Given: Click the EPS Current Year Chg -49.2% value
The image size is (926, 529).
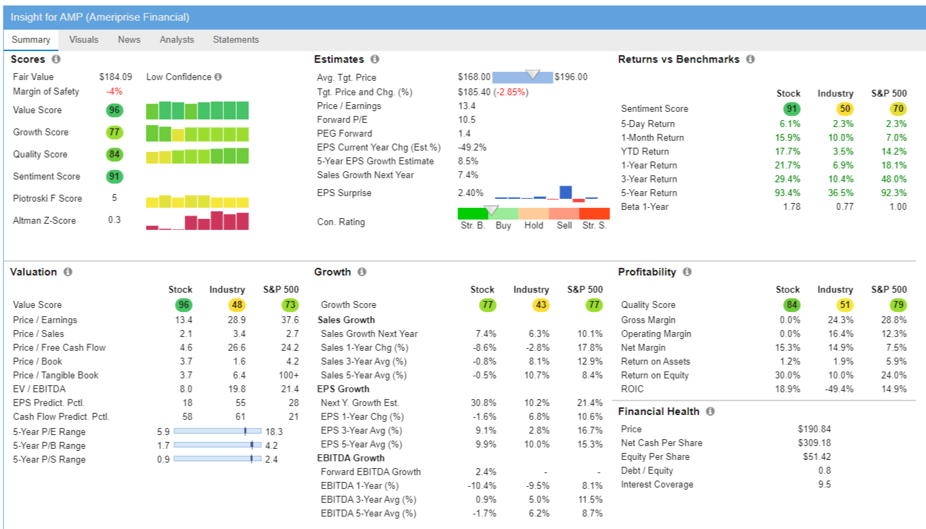Looking at the screenshot, I should pos(472,148).
